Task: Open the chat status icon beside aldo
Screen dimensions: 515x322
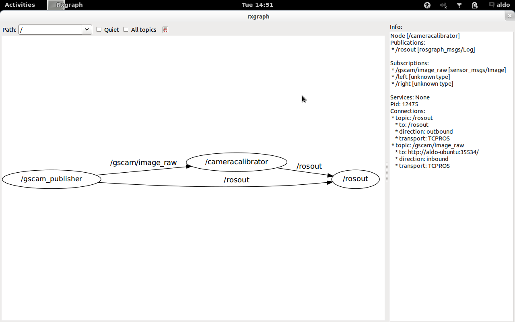Action: point(491,5)
